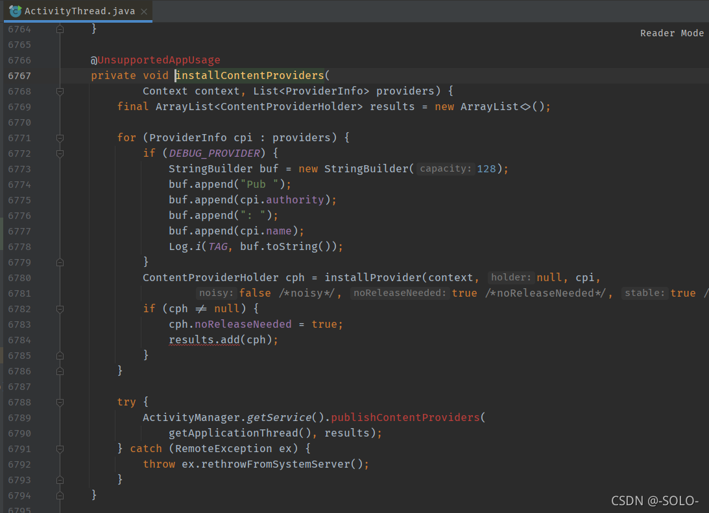Click RemoteException in catch clause

[x=224, y=449]
